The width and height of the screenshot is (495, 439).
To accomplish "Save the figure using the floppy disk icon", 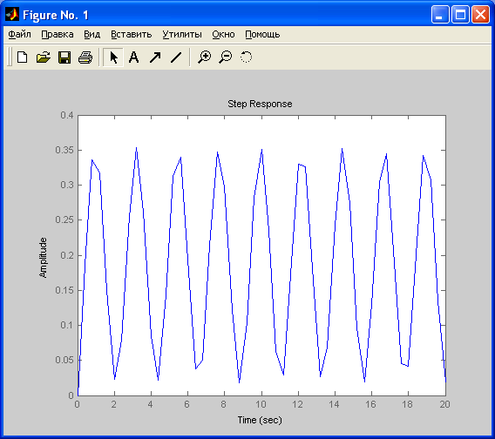I will coord(64,57).
